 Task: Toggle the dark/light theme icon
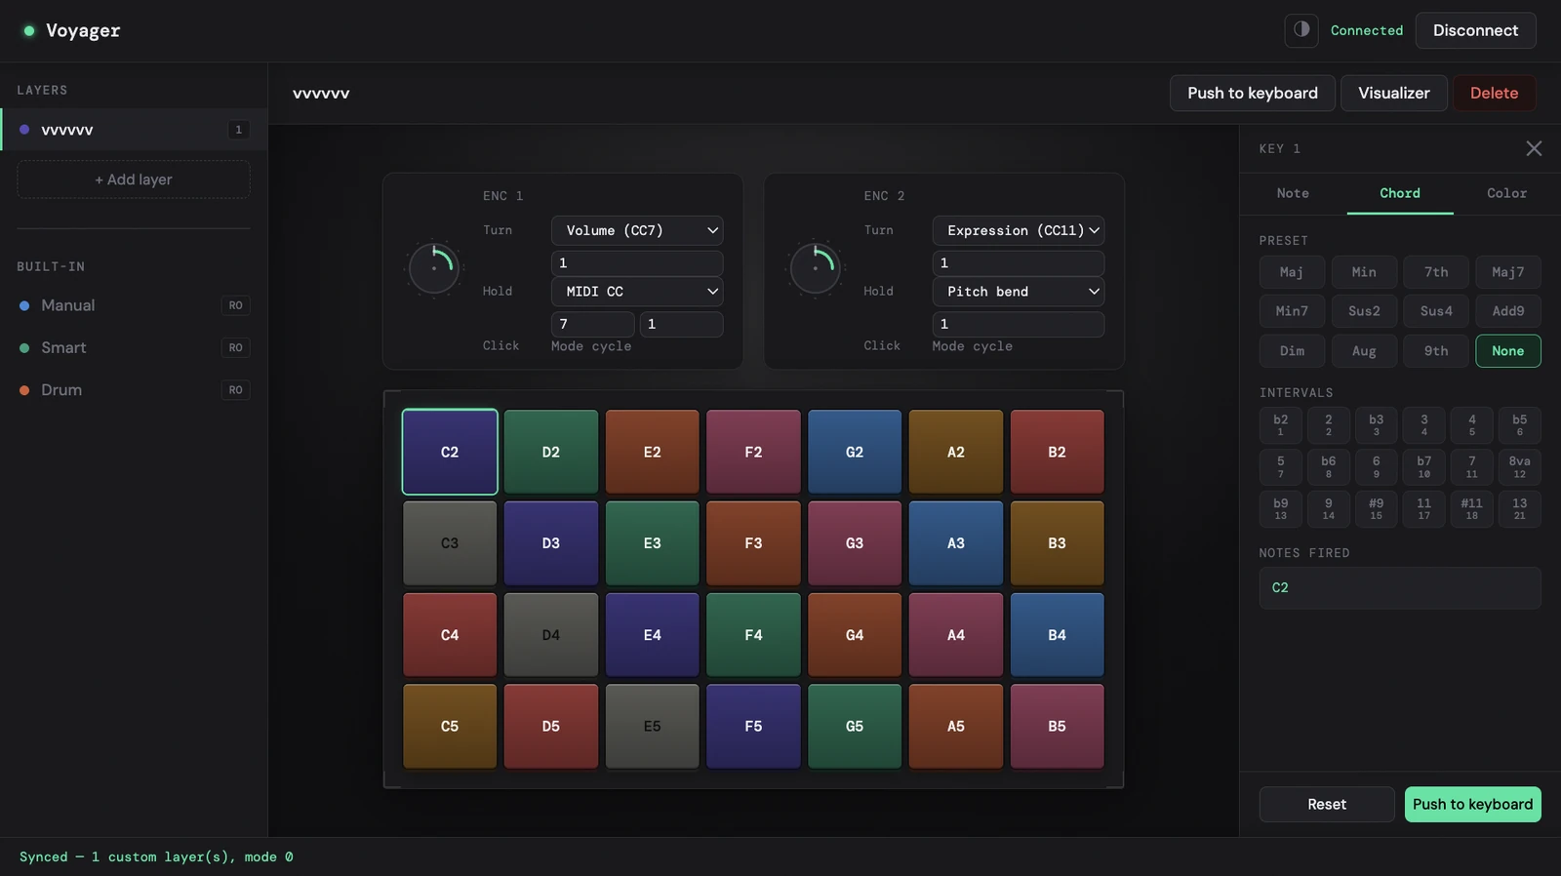coord(1301,30)
